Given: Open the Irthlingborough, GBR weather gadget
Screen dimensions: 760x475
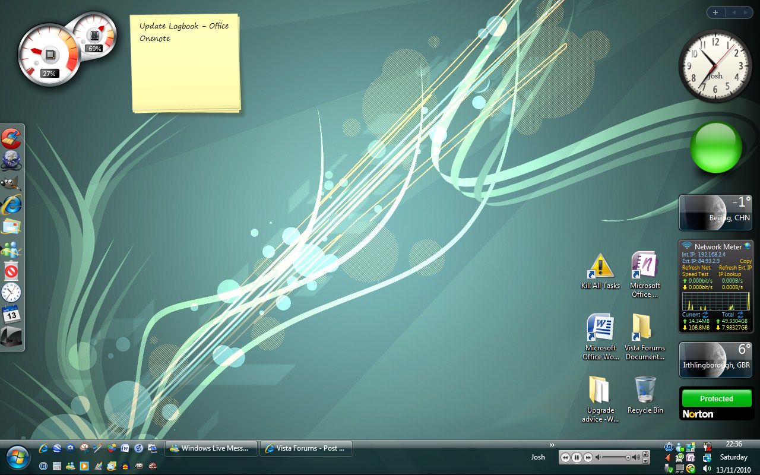Looking at the screenshot, I should pyautogui.click(x=715, y=360).
